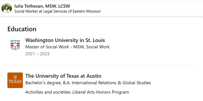Select the 2021 – 2023 date range
This screenshot has width=203, height=101.
click(x=37, y=54)
